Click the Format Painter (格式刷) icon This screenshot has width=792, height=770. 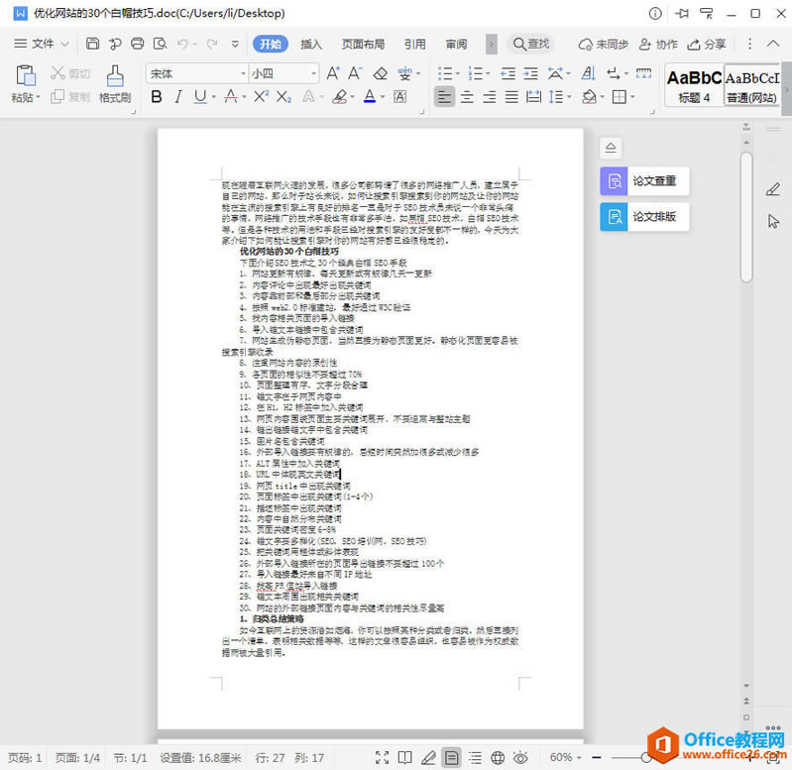pos(115,83)
